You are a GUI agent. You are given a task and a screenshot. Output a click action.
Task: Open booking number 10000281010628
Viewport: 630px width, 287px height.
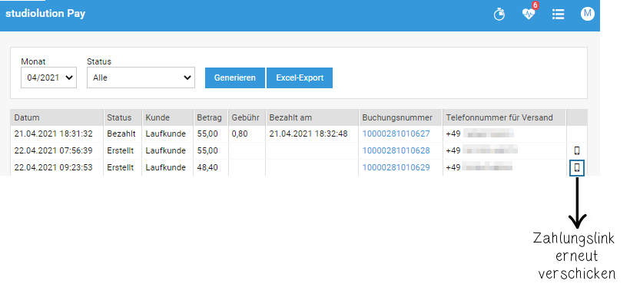[x=396, y=151]
